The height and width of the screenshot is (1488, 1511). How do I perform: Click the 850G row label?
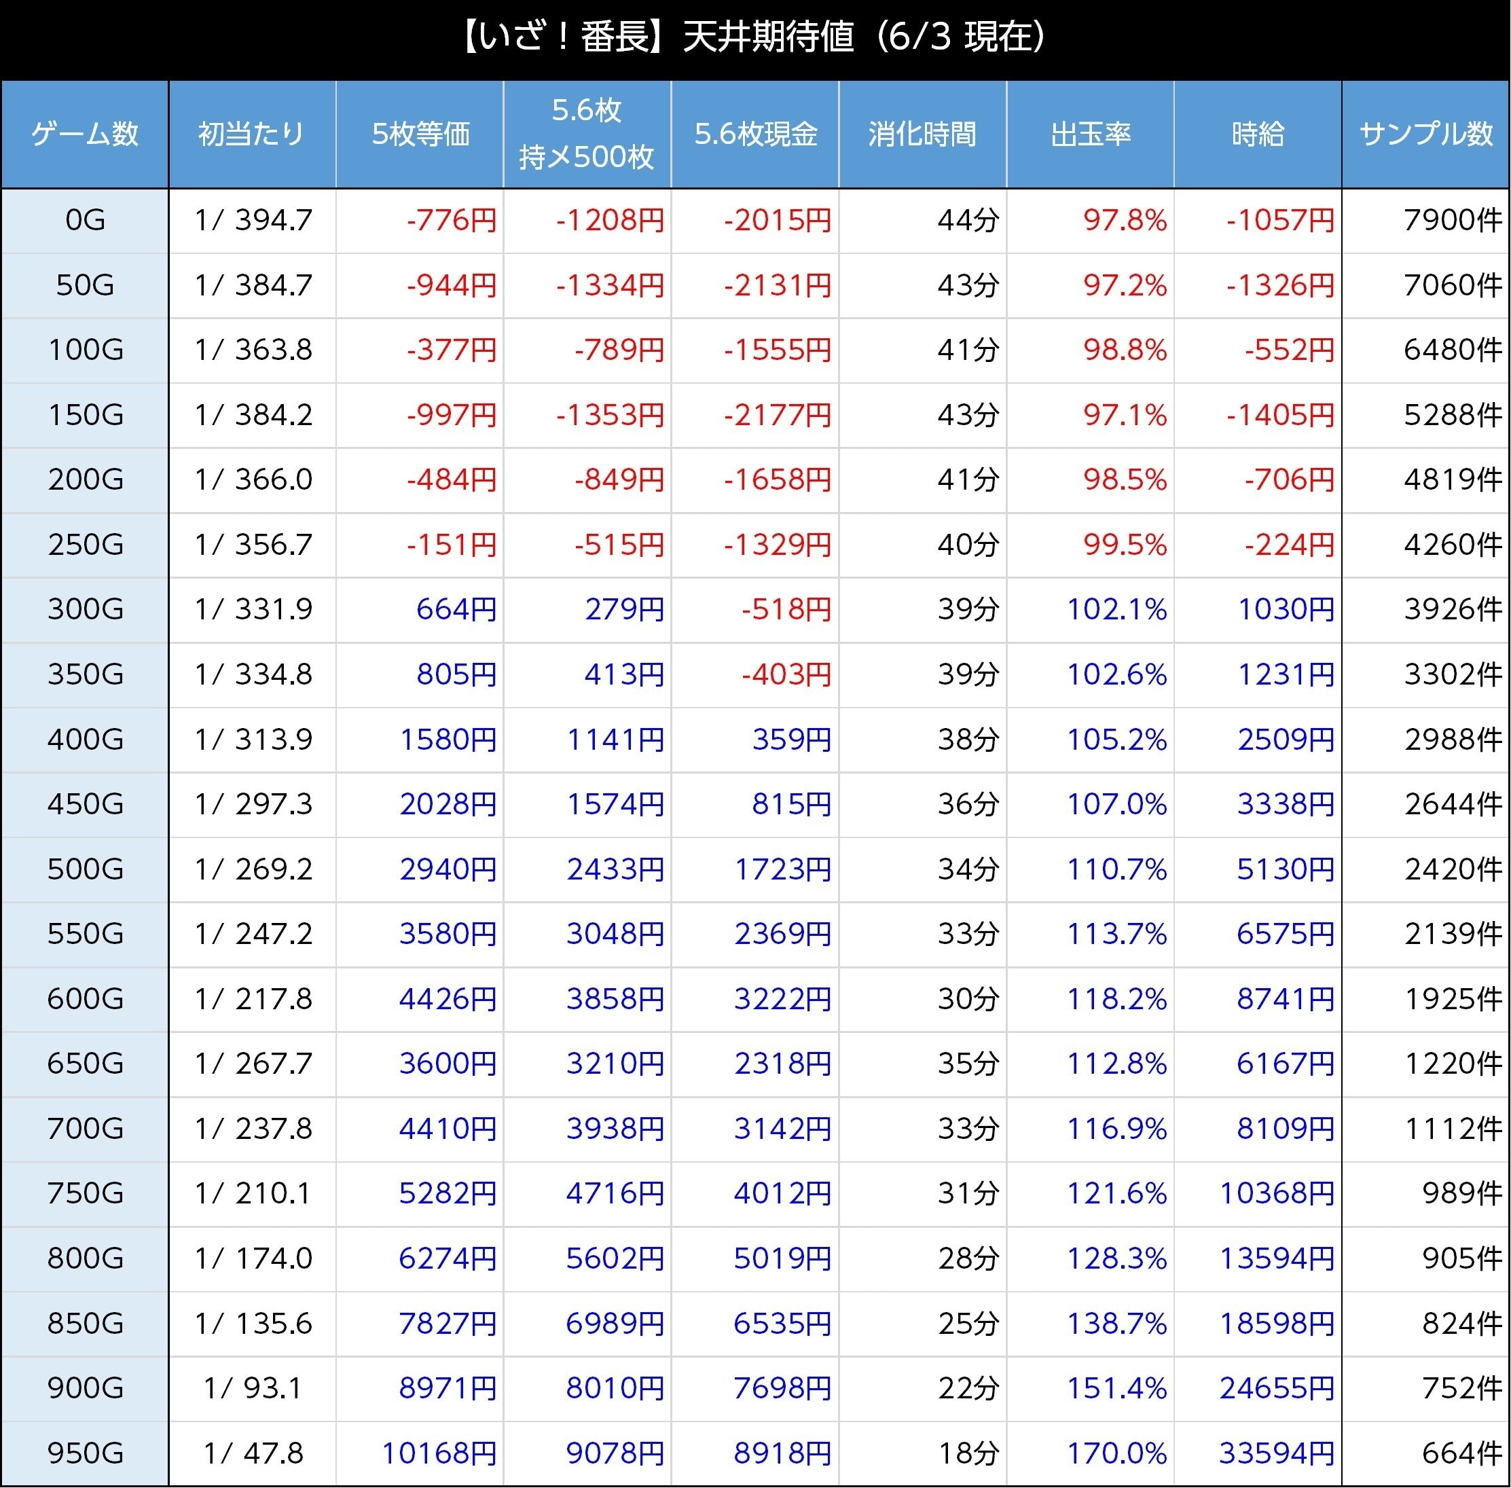click(x=84, y=1323)
